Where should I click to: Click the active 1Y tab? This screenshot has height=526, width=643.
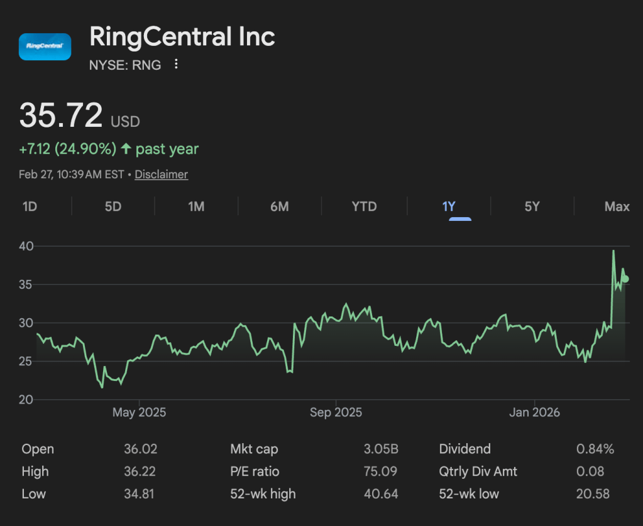[448, 207]
